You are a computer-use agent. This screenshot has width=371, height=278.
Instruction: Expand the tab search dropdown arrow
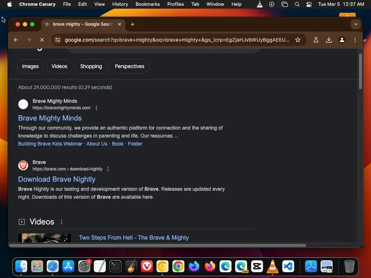[x=355, y=24]
